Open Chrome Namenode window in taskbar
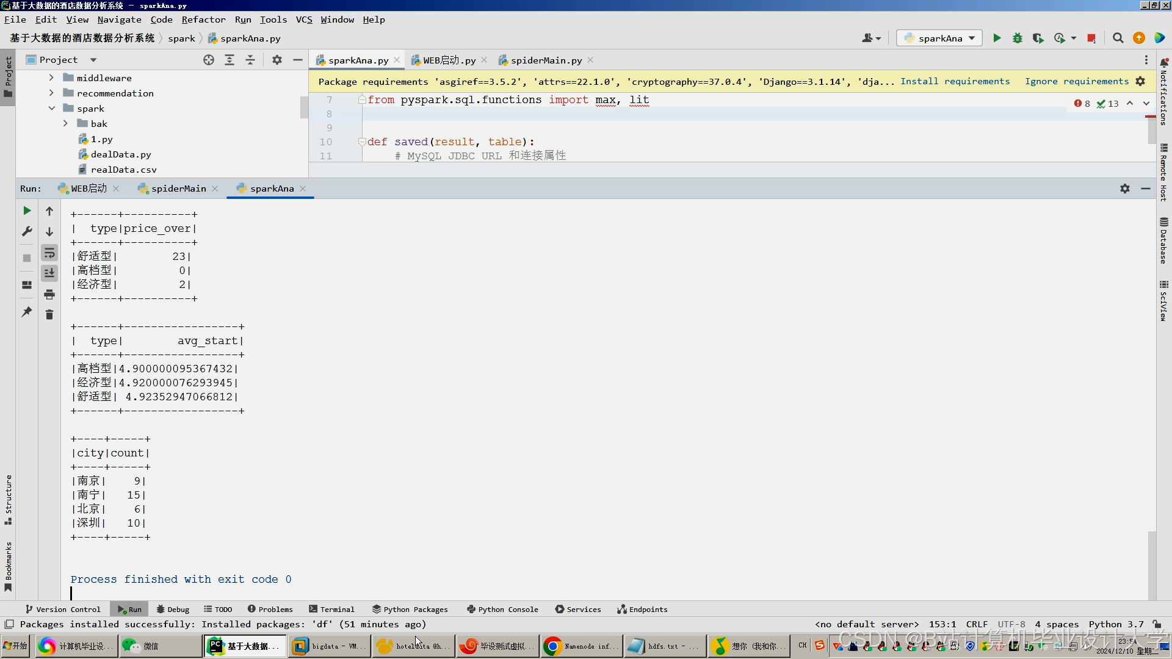Image resolution: width=1172 pixels, height=659 pixels. (581, 646)
